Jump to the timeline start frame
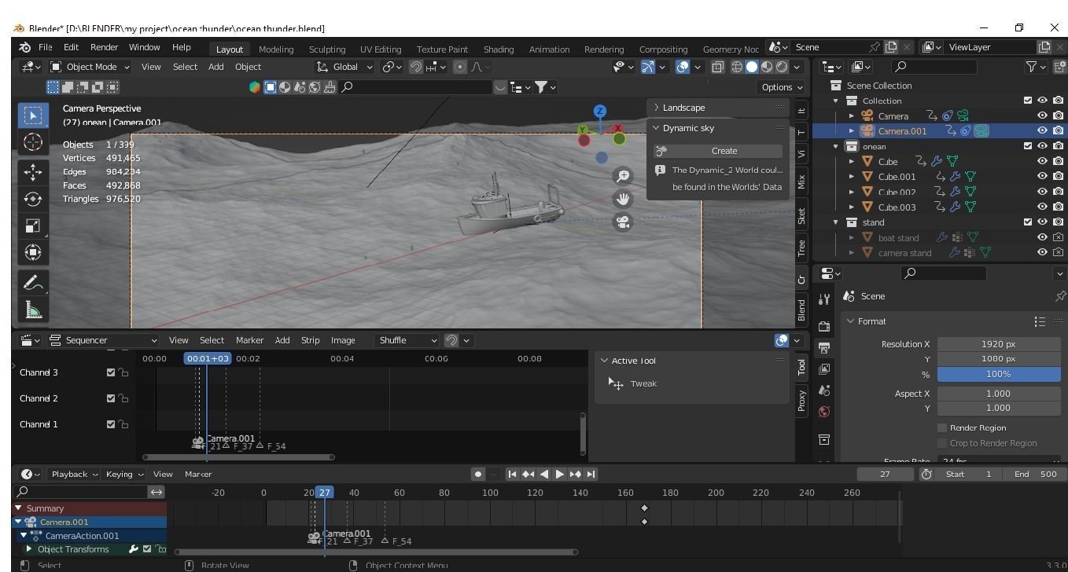The height and width of the screenshot is (572, 1068). coord(512,474)
